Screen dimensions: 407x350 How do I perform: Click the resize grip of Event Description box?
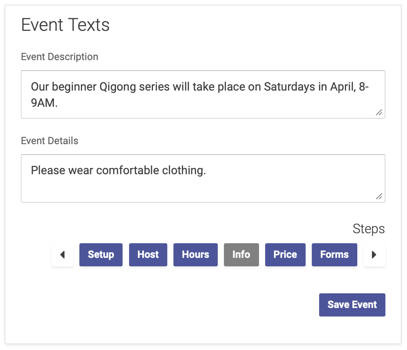(x=379, y=113)
